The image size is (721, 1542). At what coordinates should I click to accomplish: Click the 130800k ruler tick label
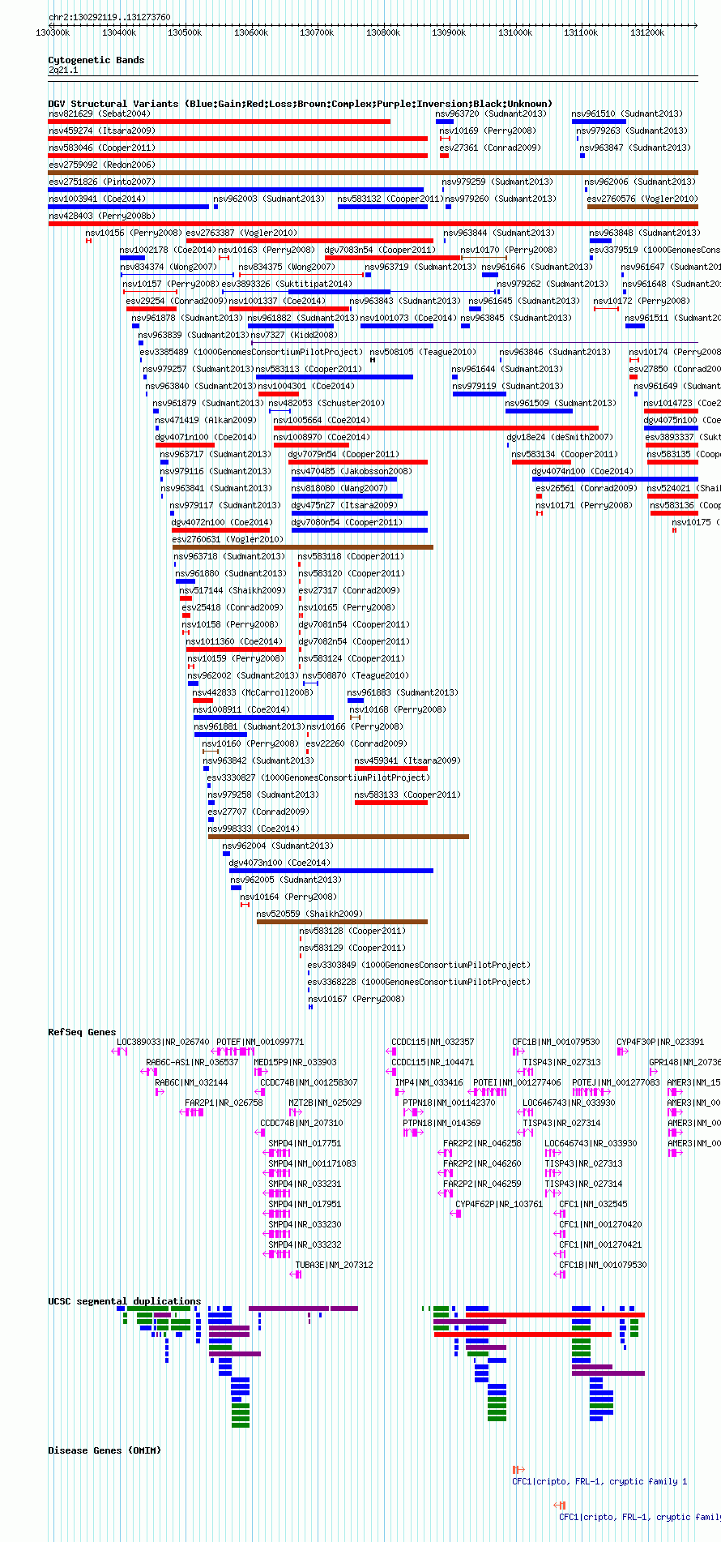(383, 33)
